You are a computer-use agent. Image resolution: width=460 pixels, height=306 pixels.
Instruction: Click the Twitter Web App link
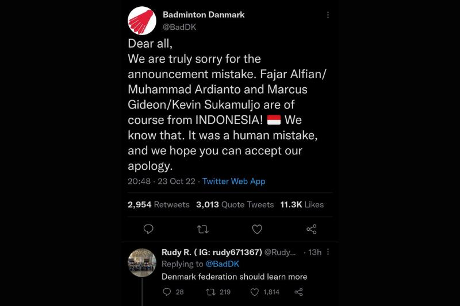pyautogui.click(x=234, y=181)
